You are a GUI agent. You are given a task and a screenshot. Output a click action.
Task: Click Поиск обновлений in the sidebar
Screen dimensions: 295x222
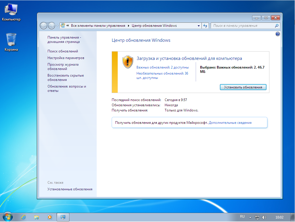[63, 51]
